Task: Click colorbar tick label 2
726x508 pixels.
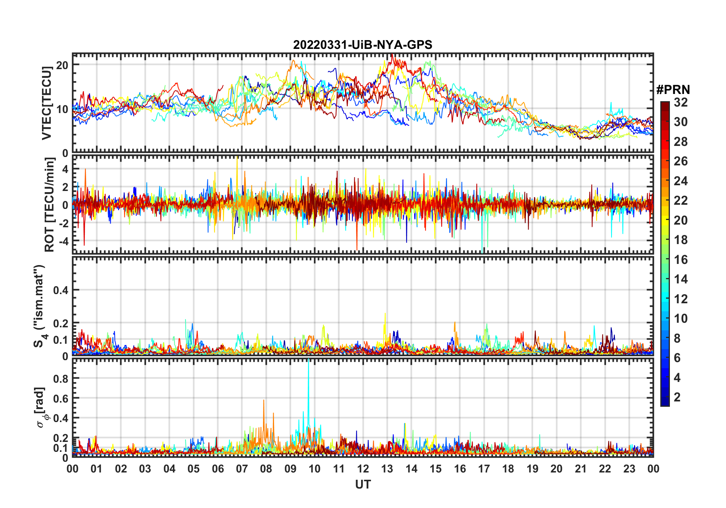Action: [677, 397]
